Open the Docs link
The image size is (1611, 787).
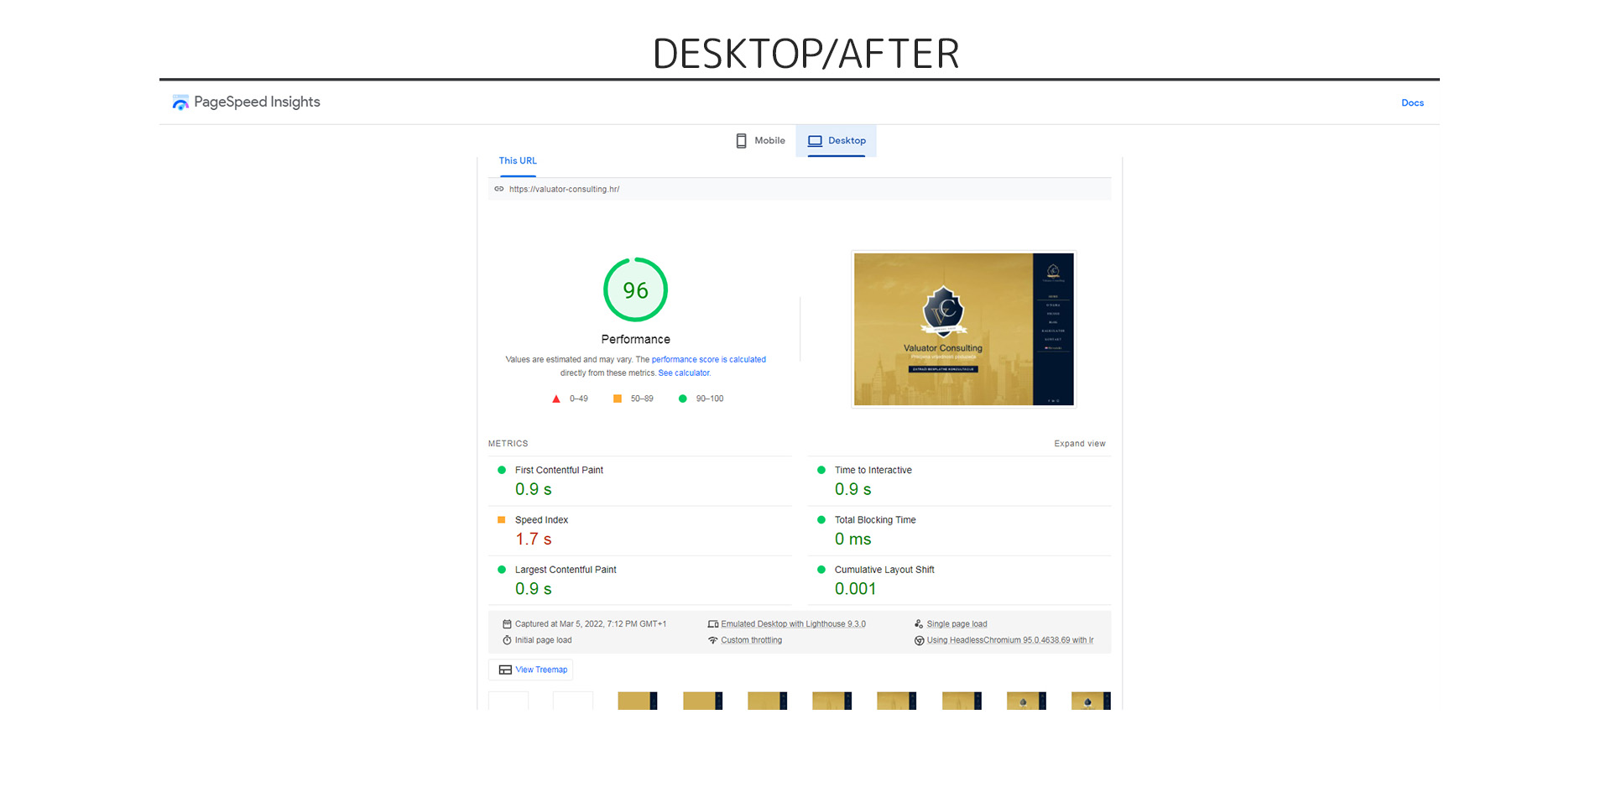(1412, 103)
